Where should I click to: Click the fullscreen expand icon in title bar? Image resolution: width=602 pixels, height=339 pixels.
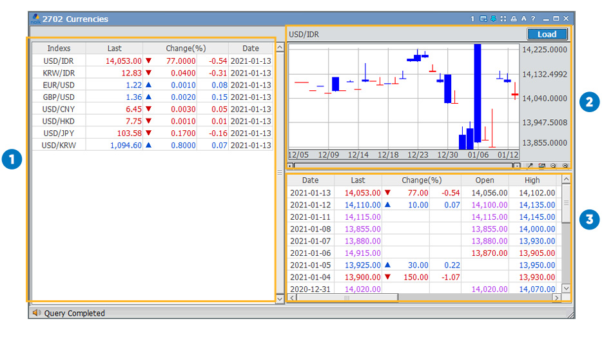coord(503,19)
